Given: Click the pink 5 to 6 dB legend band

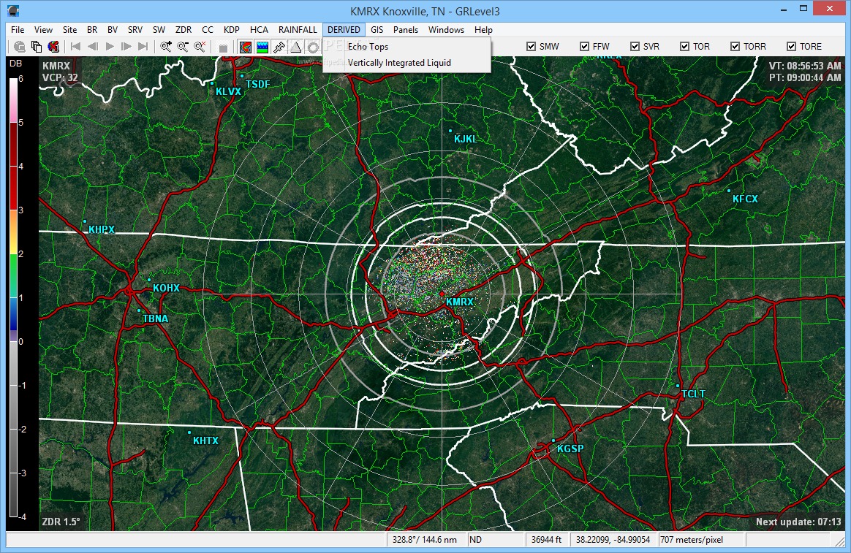Looking at the screenshot, I should pyautogui.click(x=13, y=100).
